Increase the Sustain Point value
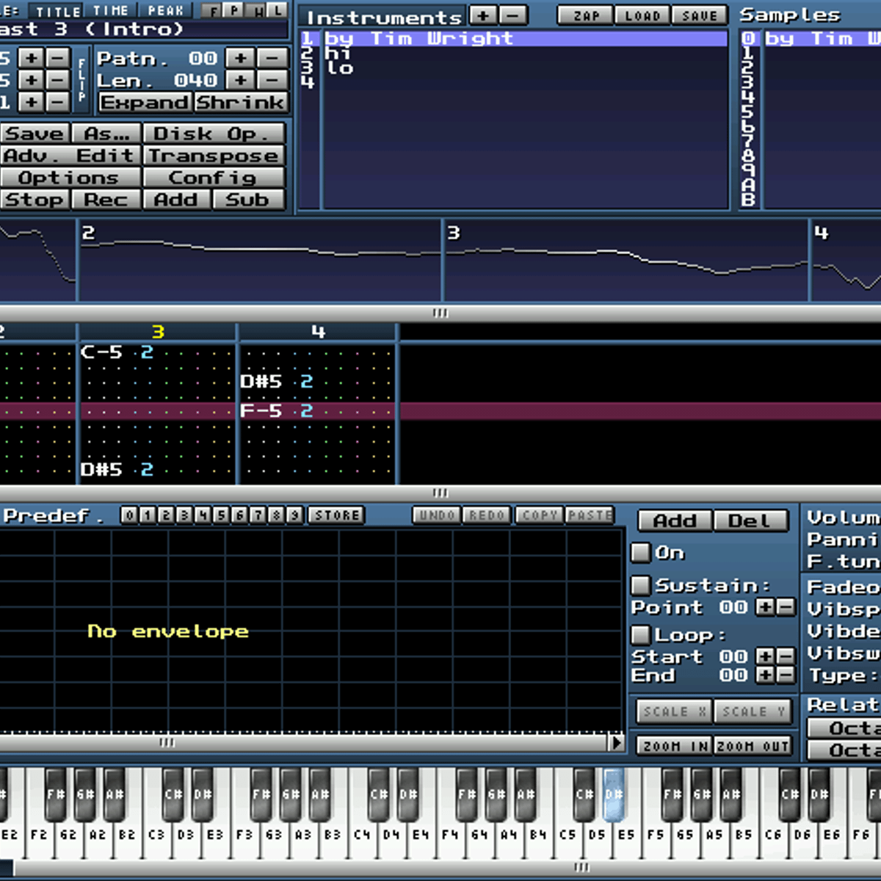This screenshot has width=881, height=881. [x=765, y=607]
